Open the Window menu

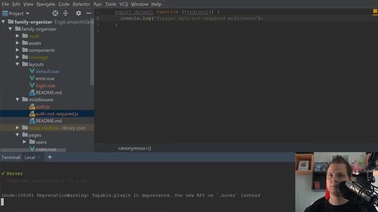139,4
